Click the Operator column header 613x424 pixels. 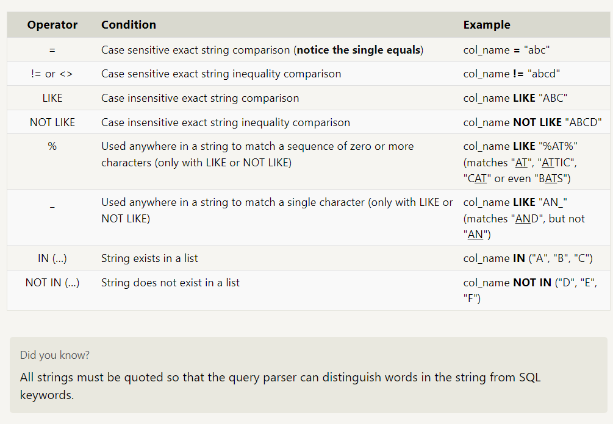52,24
